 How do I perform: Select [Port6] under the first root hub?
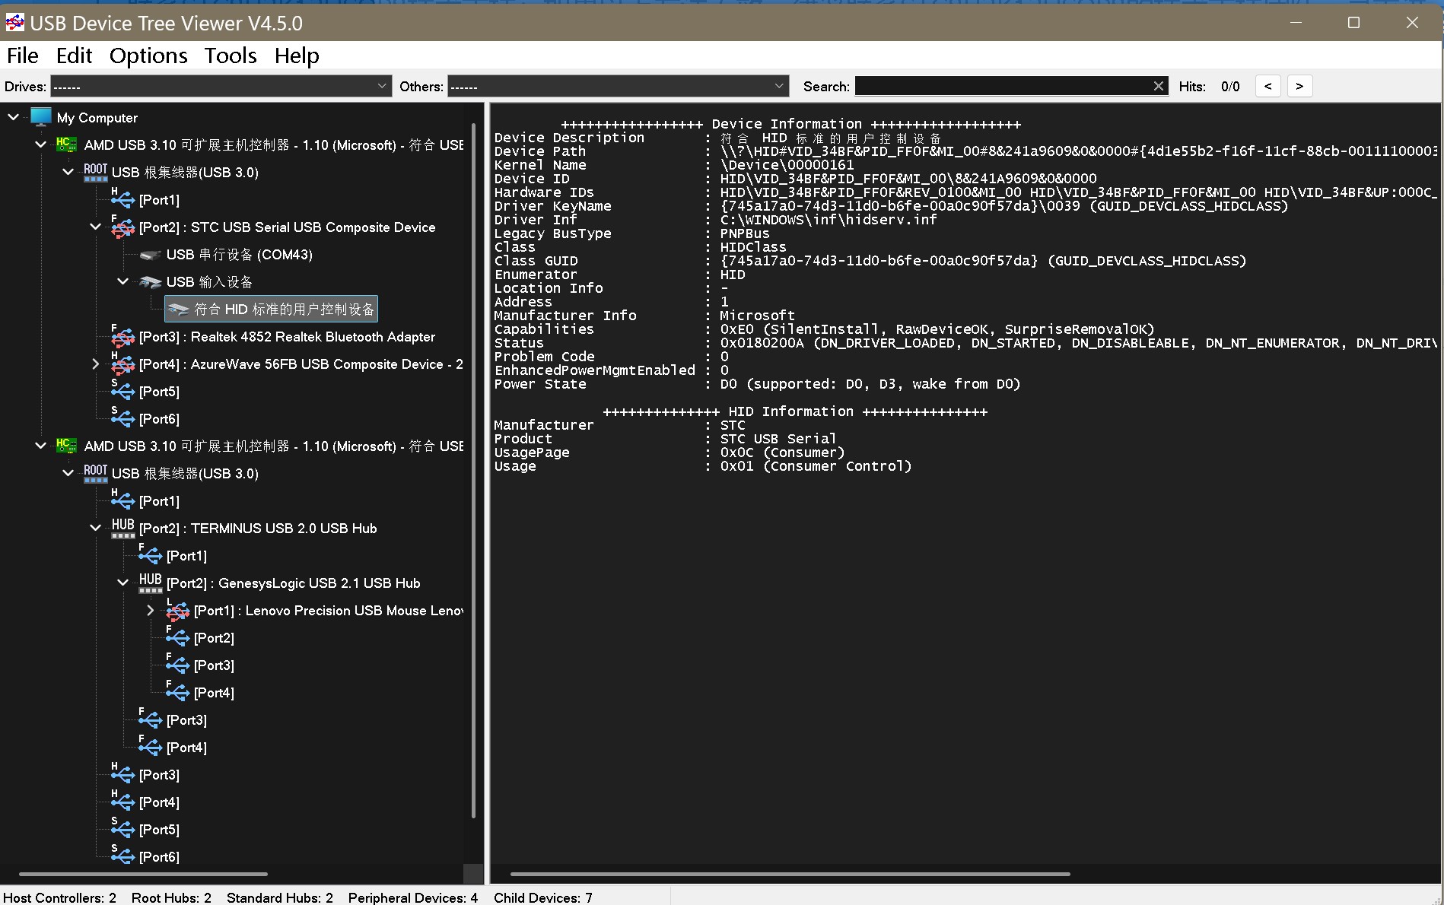click(x=159, y=418)
